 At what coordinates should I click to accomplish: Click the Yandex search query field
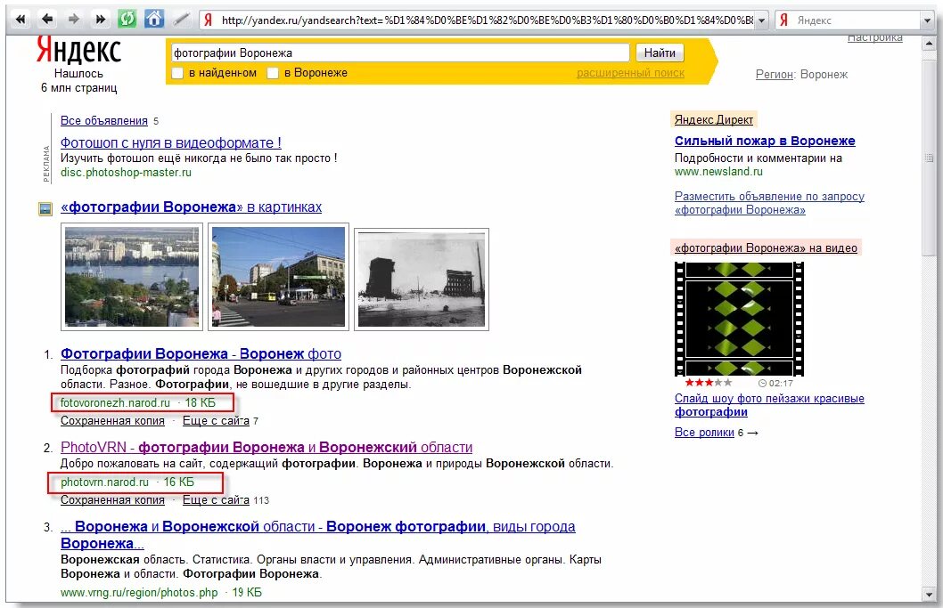pos(400,53)
